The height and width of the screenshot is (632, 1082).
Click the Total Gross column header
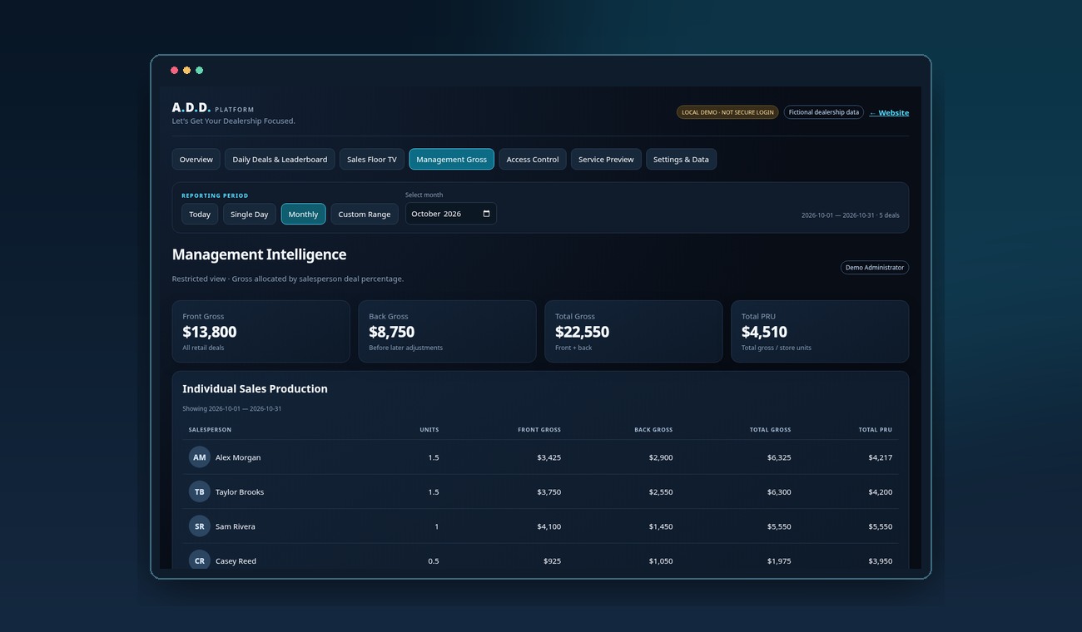[x=771, y=430]
